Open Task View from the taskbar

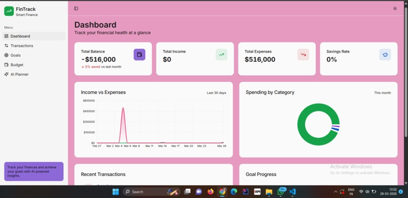coord(187,192)
